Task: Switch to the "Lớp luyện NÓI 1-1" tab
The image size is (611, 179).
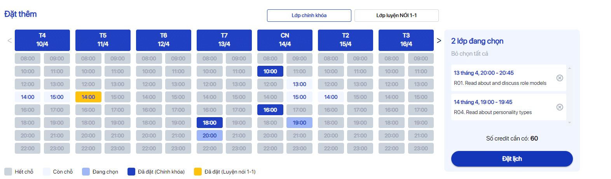Action: 396,16
